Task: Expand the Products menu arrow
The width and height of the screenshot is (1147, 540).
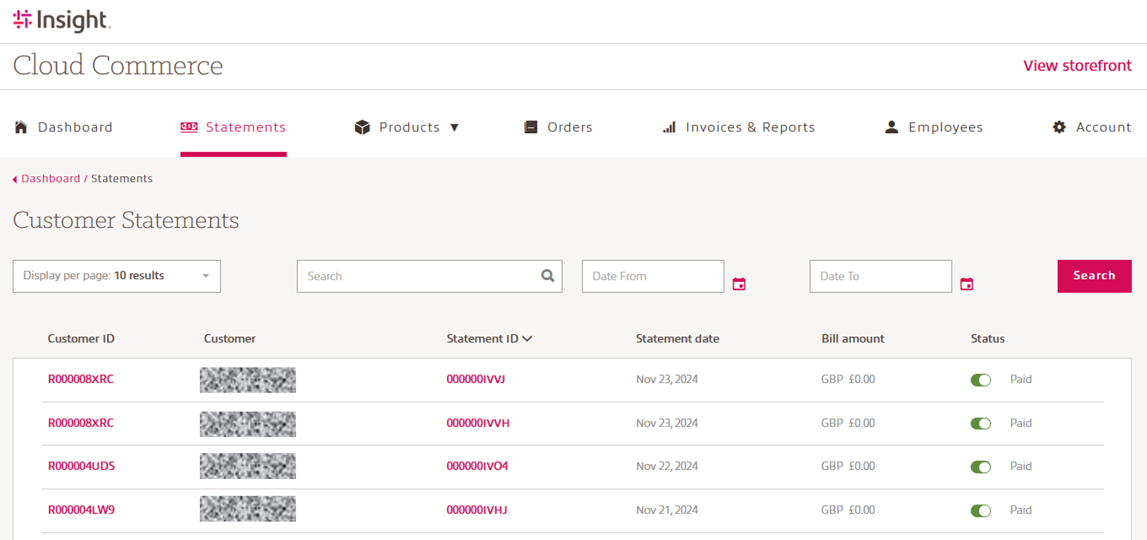Action: click(x=454, y=128)
